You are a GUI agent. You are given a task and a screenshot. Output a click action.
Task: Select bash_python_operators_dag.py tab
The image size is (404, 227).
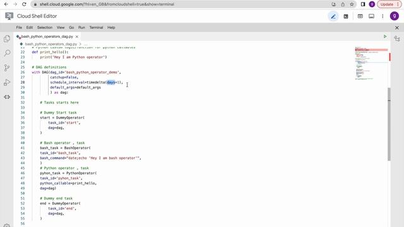[47, 37]
